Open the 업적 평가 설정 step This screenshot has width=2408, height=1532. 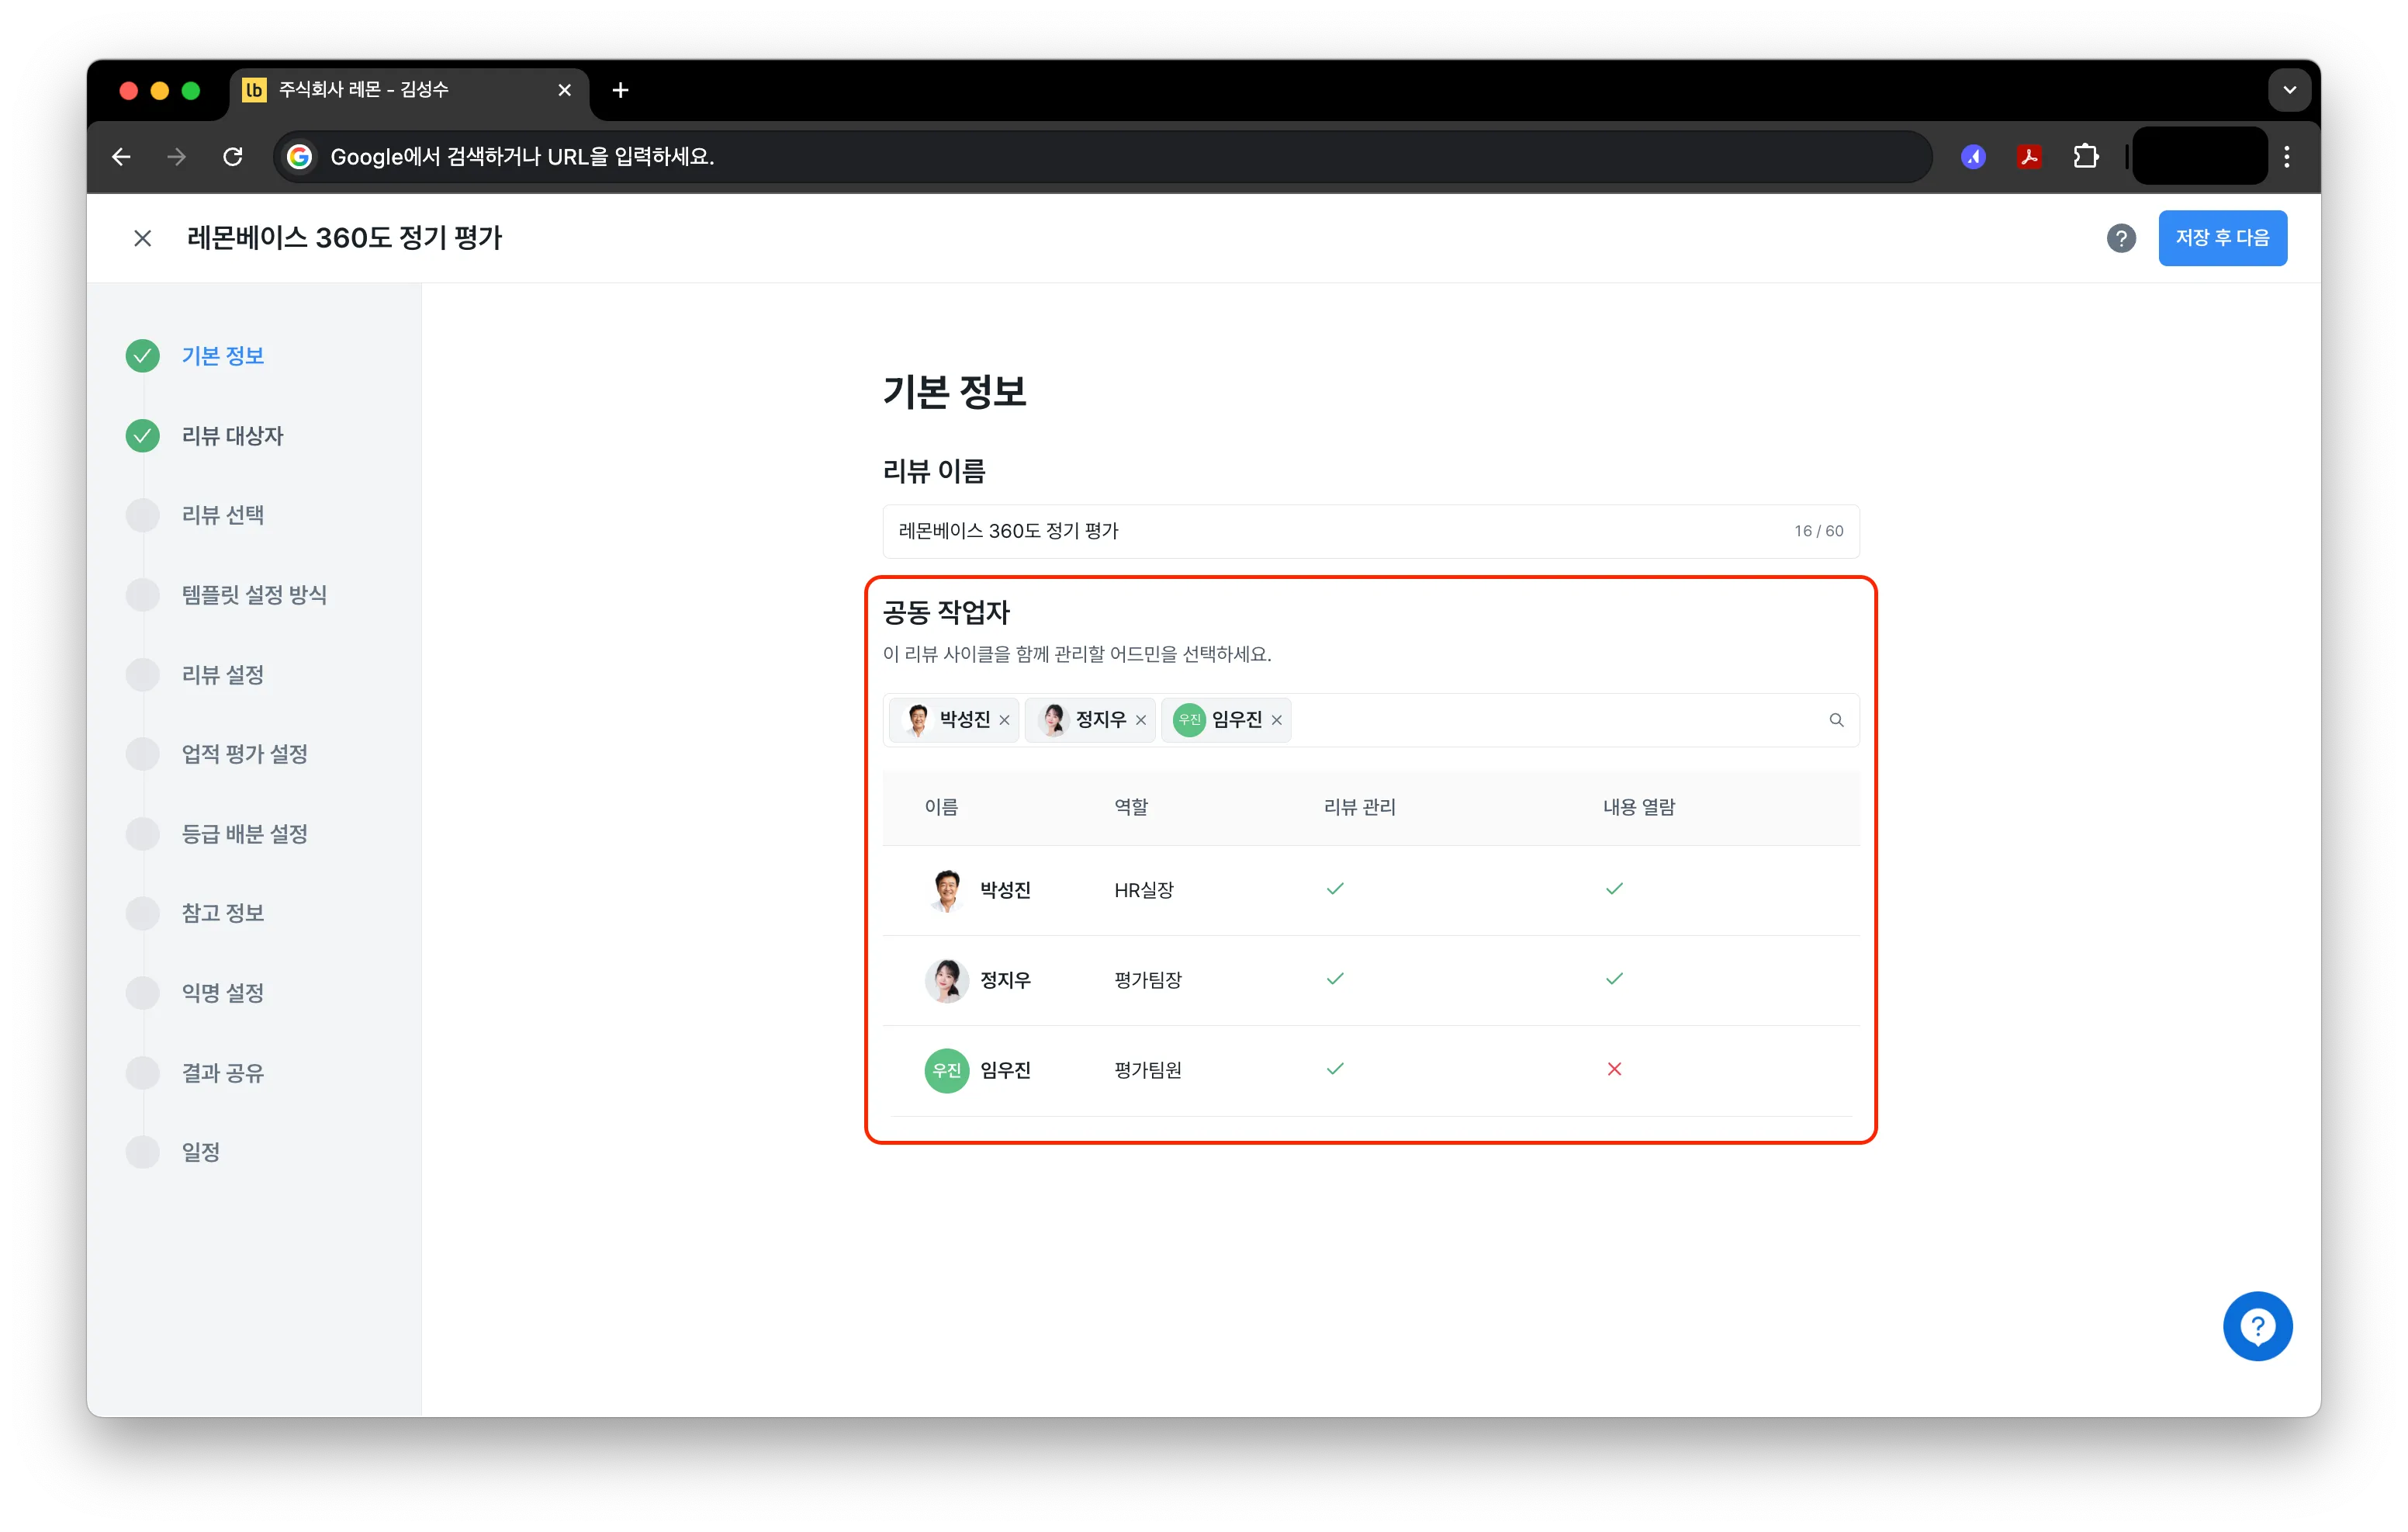244,754
